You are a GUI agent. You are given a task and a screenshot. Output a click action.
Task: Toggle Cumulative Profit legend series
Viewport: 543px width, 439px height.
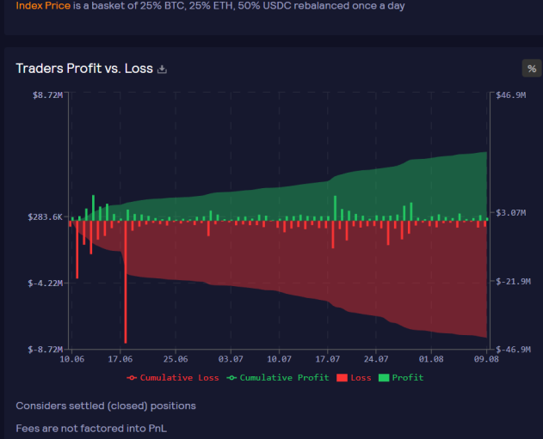278,377
